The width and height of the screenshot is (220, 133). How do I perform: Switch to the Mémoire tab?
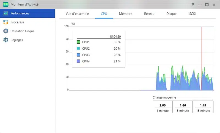[126, 14]
